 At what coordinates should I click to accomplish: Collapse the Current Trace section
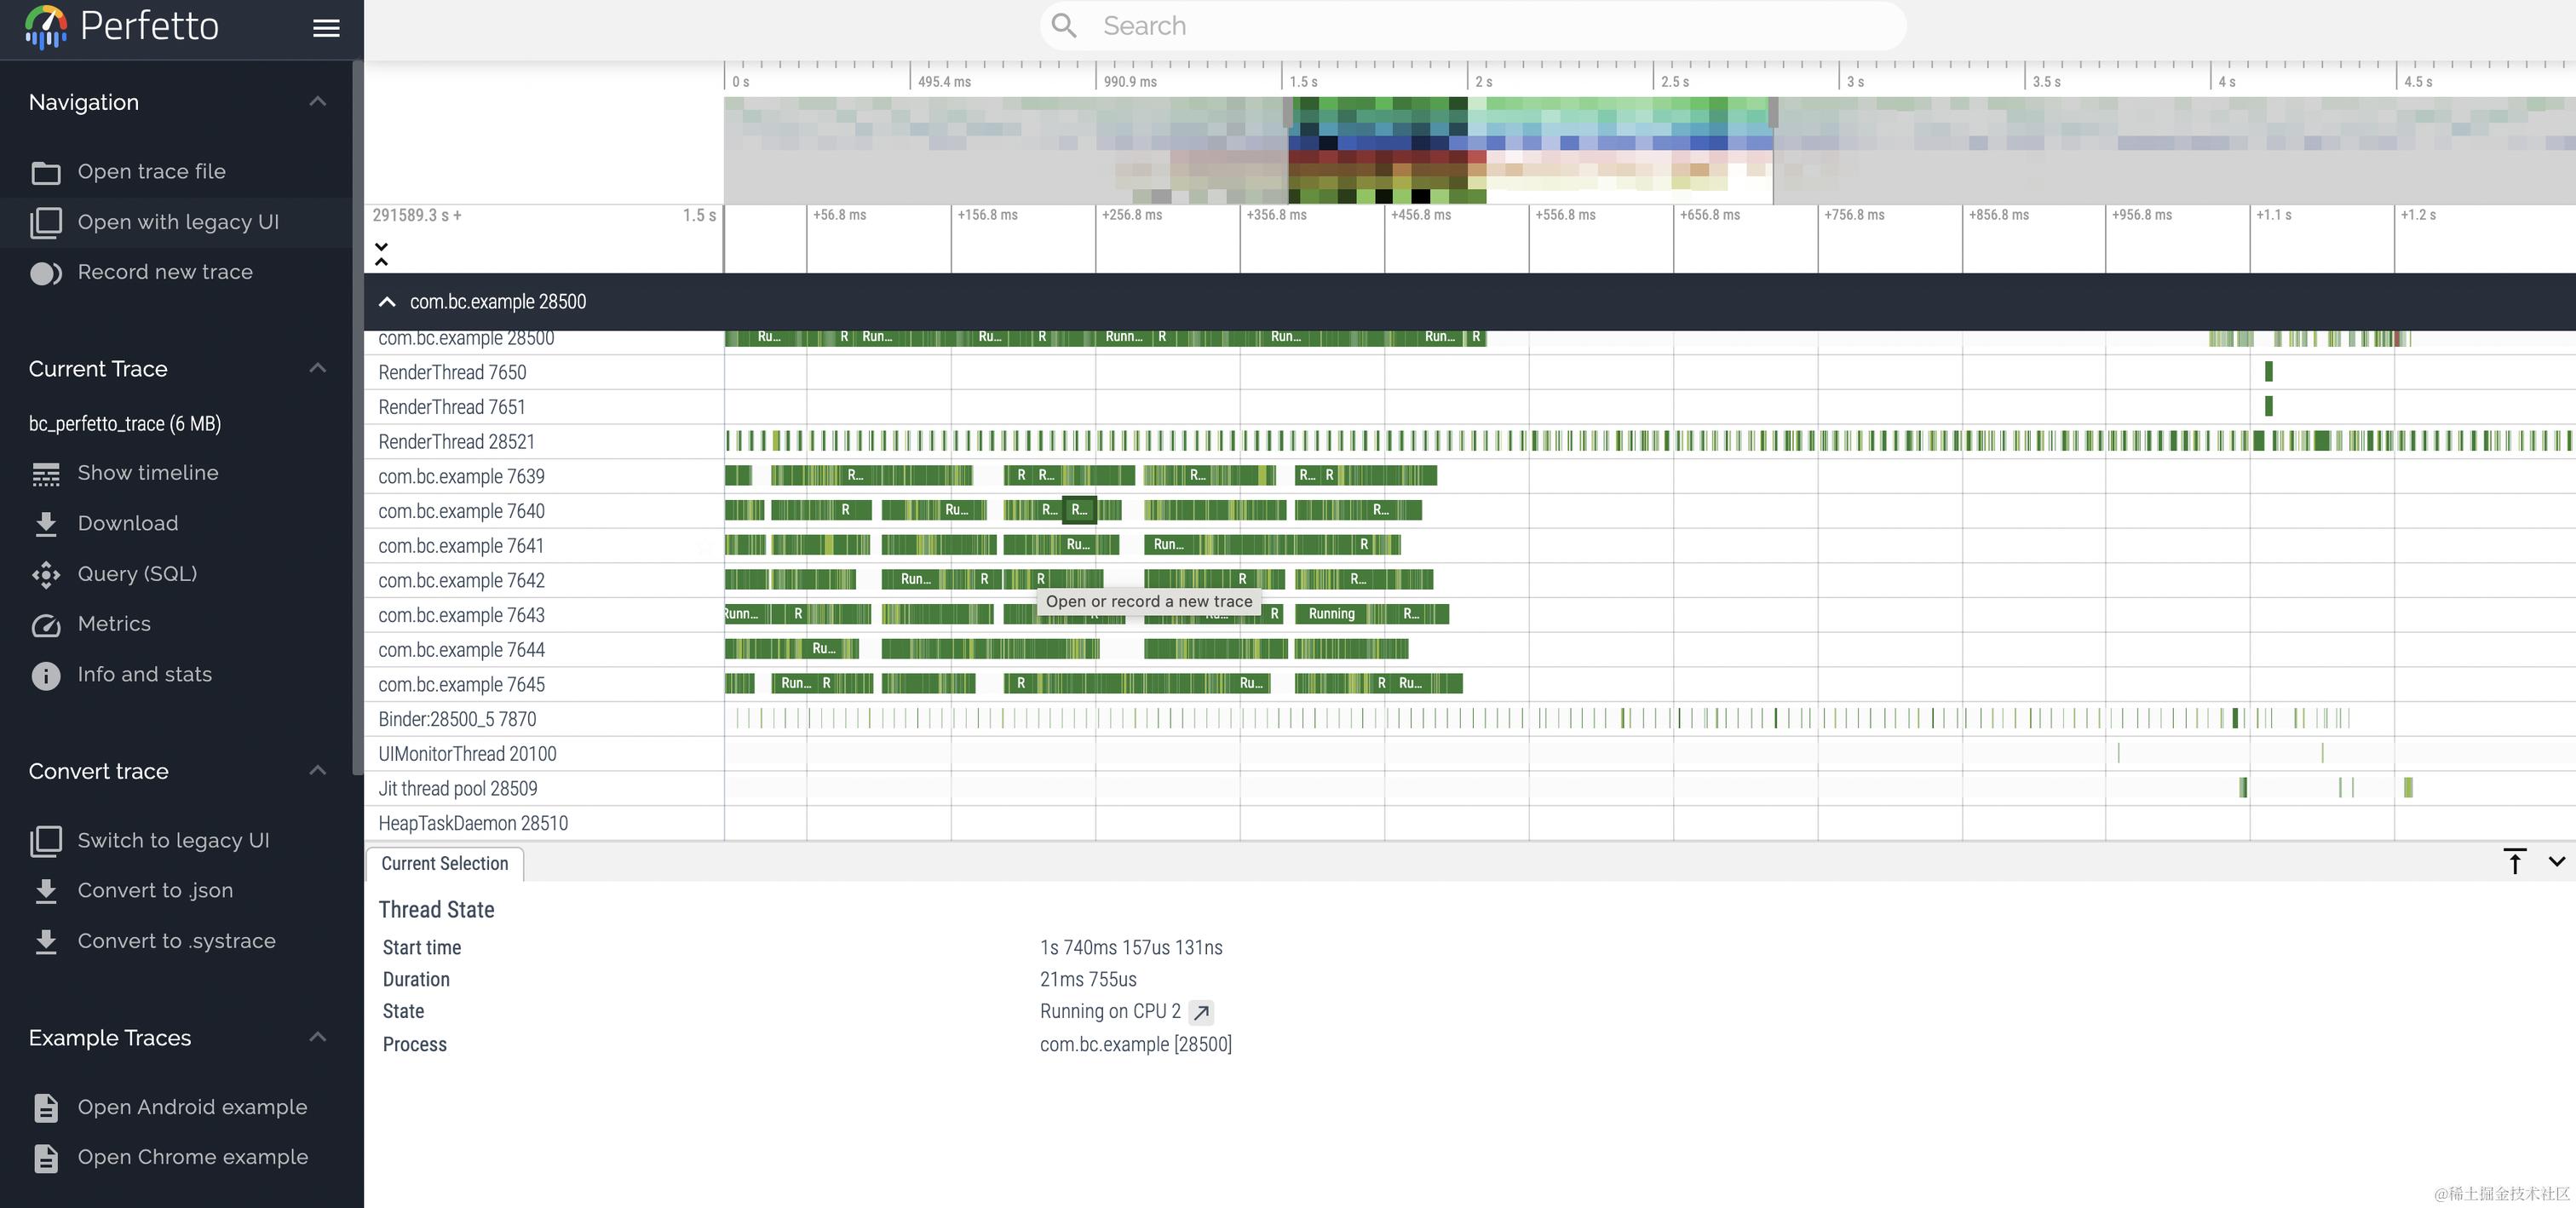pyautogui.click(x=318, y=369)
